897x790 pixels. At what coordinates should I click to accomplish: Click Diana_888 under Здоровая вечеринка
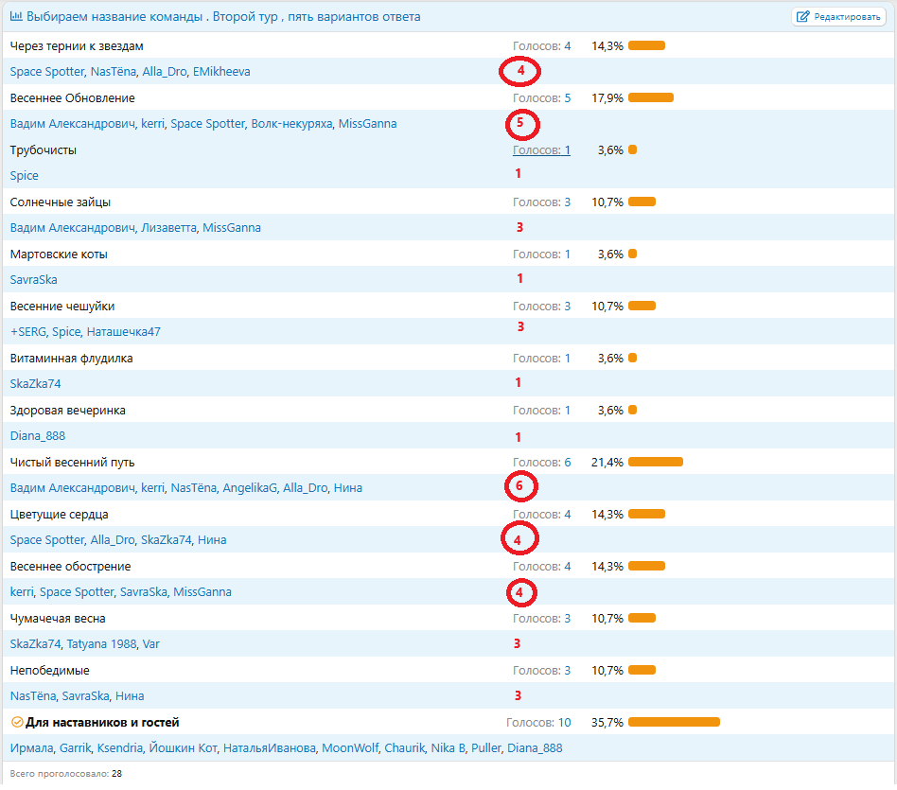[x=38, y=436]
